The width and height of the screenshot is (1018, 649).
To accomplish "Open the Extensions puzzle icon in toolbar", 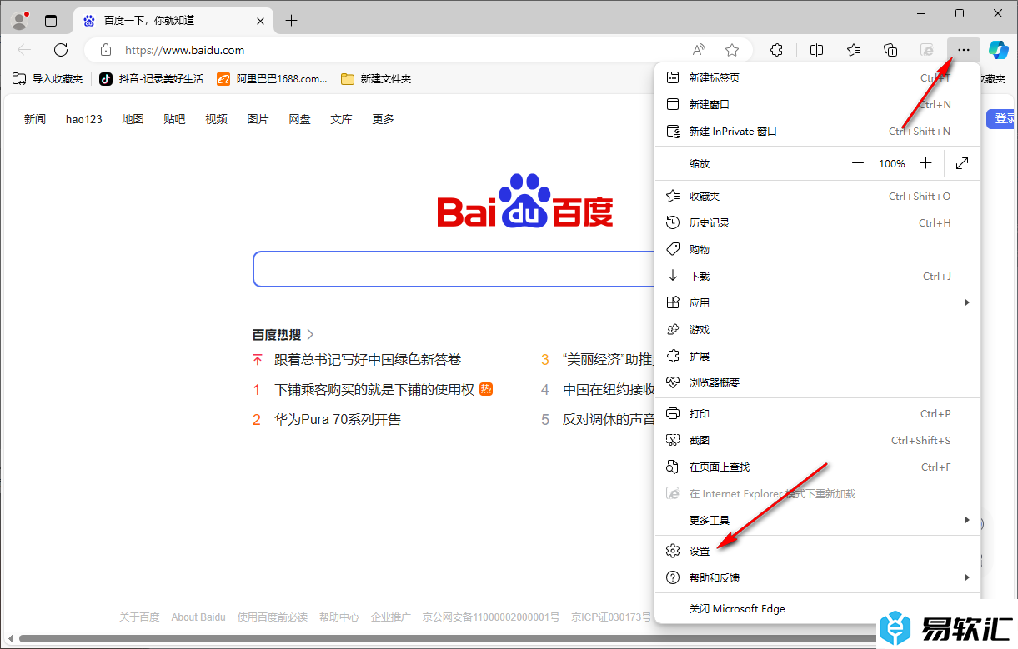I will pos(776,50).
